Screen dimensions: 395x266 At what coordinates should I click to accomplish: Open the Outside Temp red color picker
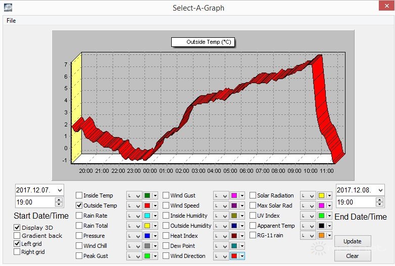[x=147, y=206]
